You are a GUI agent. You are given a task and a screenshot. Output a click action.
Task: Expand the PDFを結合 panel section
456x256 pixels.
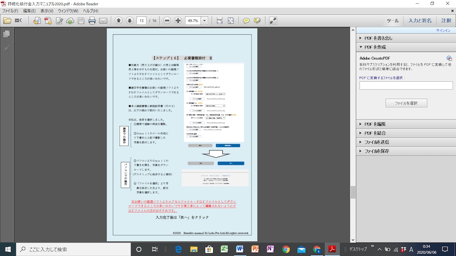point(406,133)
